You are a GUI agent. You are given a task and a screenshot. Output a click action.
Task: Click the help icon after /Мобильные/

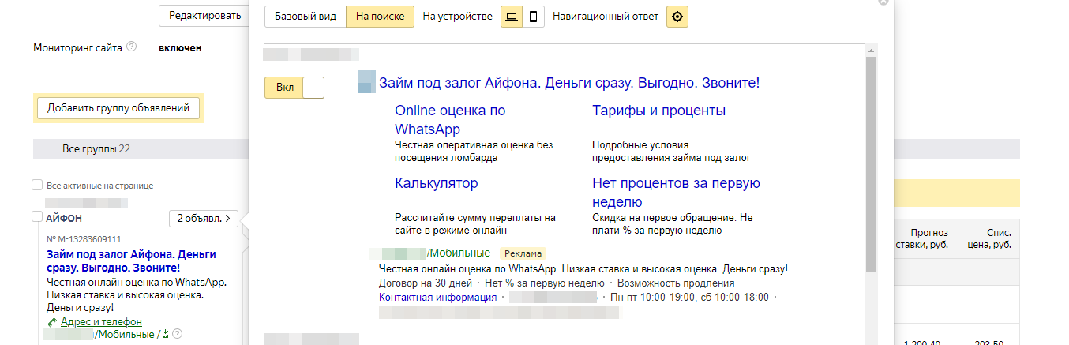[178, 334]
